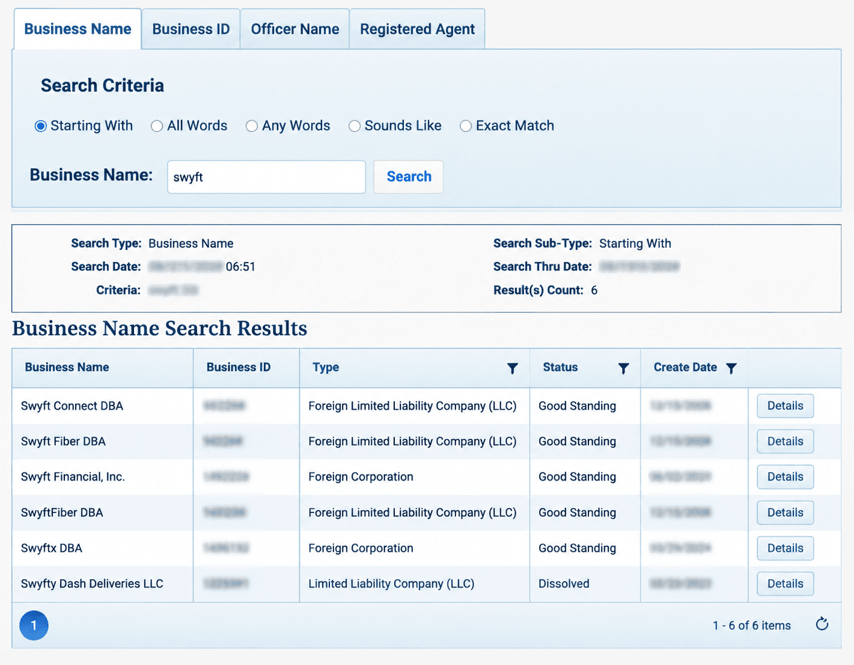Select the Any Words radio button
The height and width of the screenshot is (665, 854).
click(x=252, y=126)
